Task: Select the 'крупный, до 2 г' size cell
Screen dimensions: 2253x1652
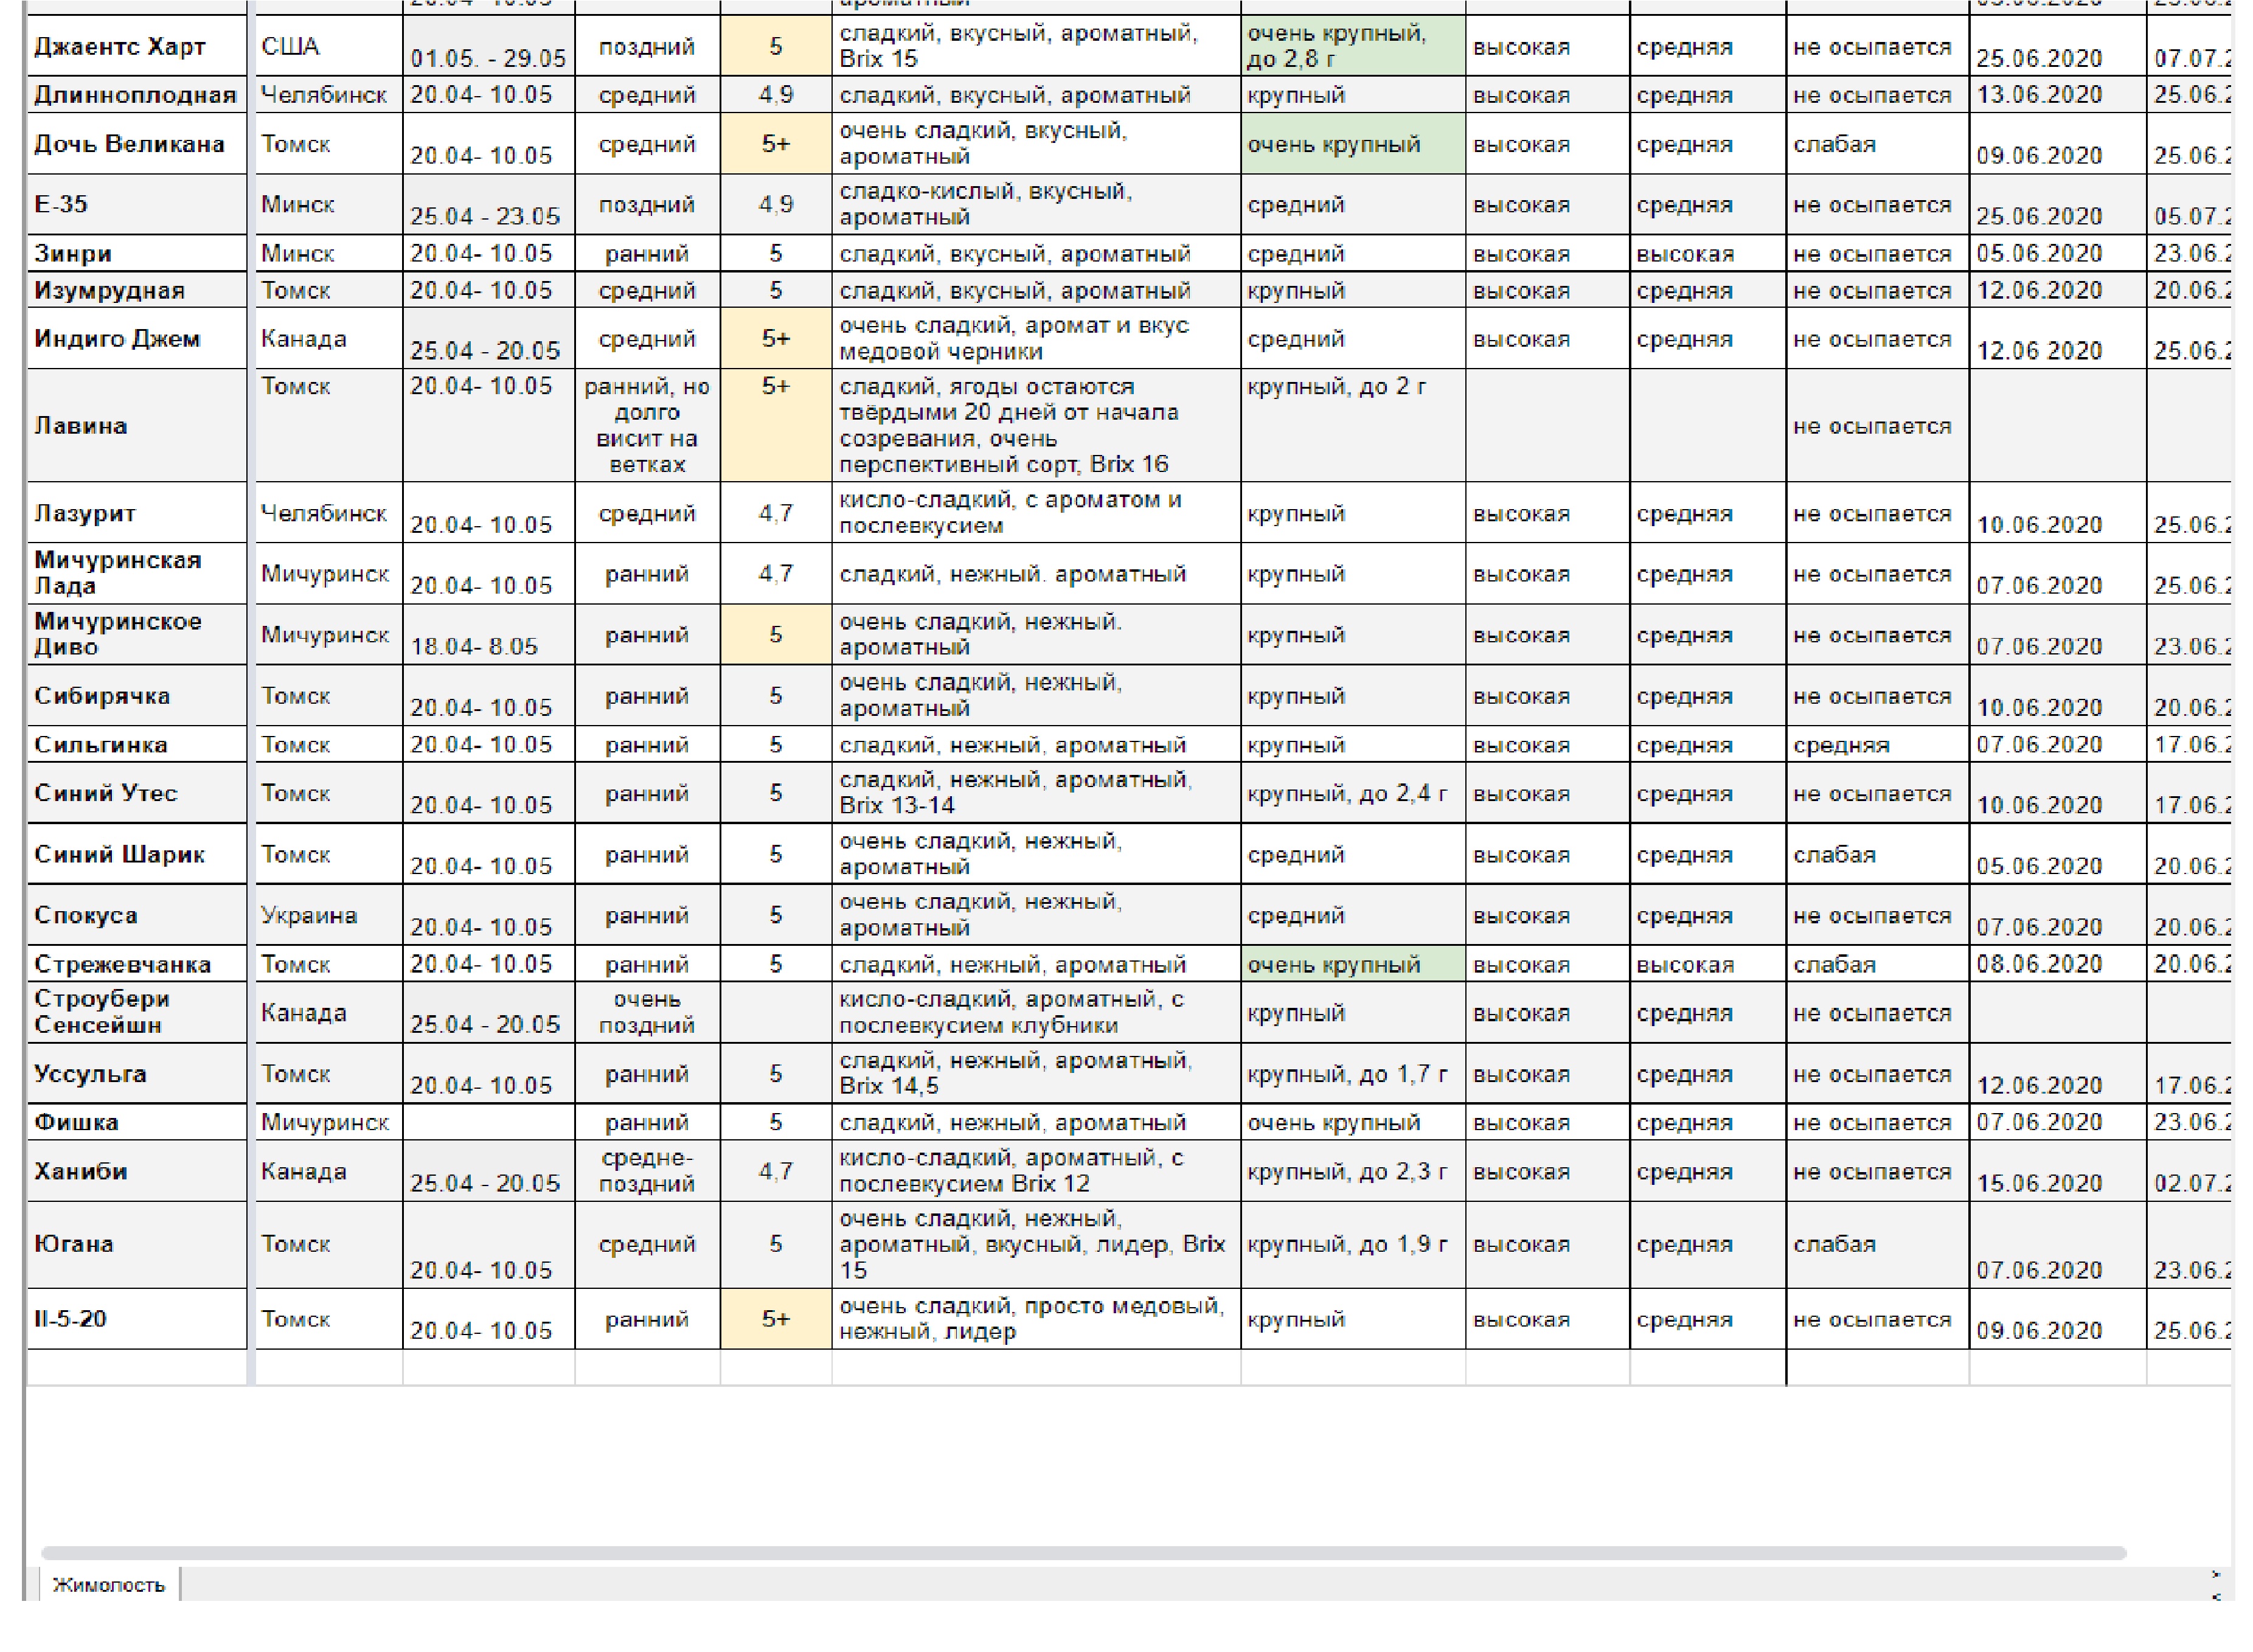Action: [x=1353, y=425]
